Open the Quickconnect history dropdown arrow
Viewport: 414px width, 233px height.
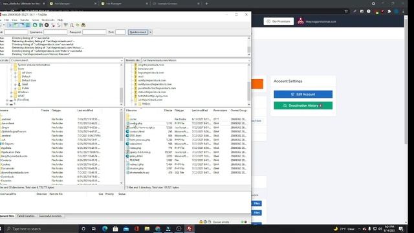pyautogui.click(x=151, y=32)
